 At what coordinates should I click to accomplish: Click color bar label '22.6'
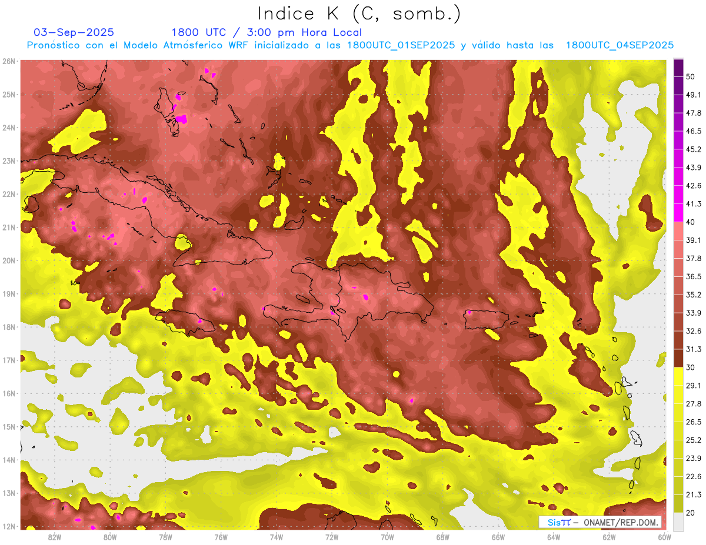(693, 476)
